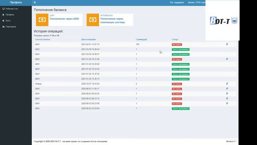Select the date 2021-04-01 15:57:12 cell

90,44
